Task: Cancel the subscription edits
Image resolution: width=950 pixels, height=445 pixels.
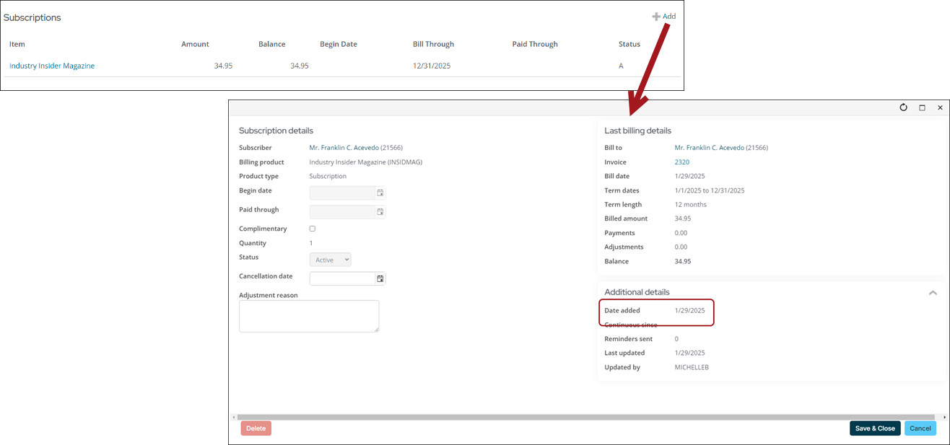Action: (x=920, y=428)
